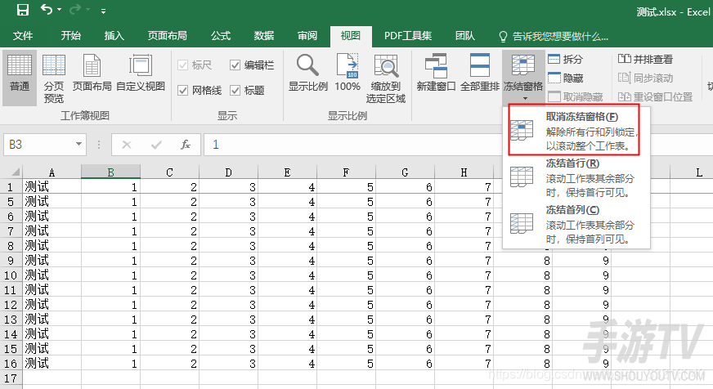Switch to the 页面布局 ribbon tab

pyautogui.click(x=168, y=36)
